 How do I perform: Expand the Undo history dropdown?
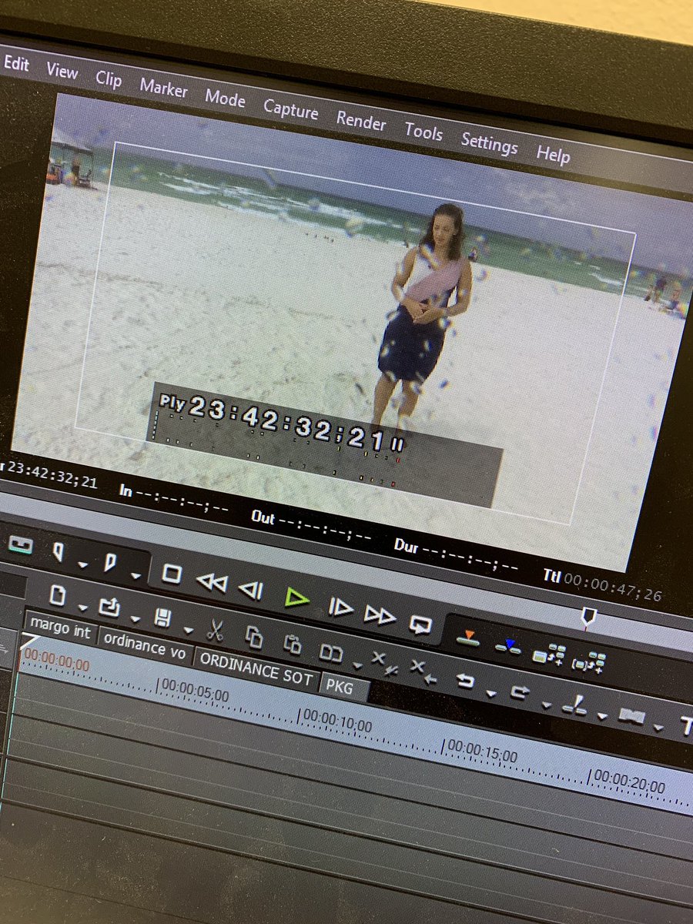[492, 693]
